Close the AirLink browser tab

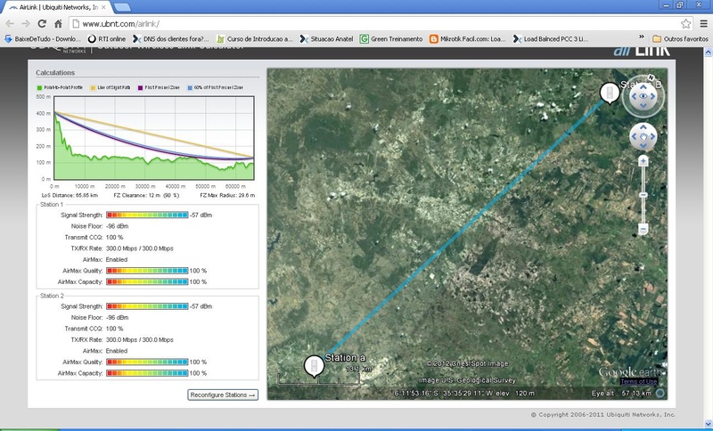[104, 7]
